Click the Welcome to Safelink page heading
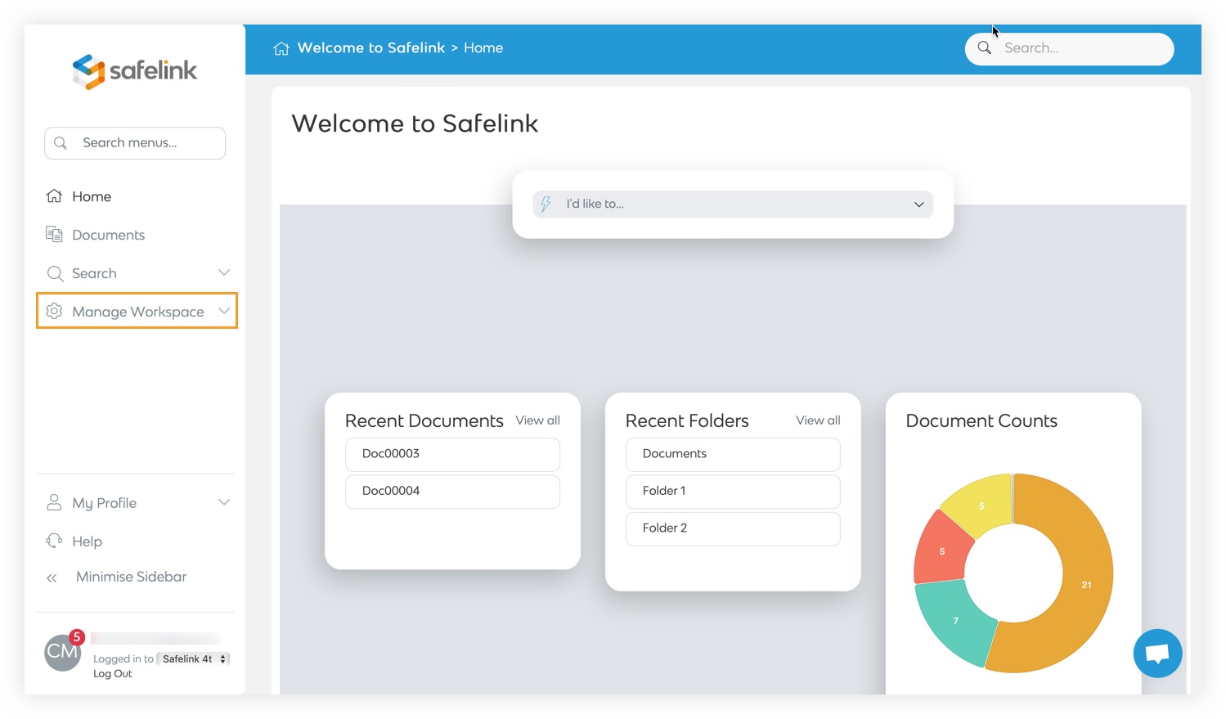Image resolution: width=1226 pixels, height=719 pixels. point(415,124)
